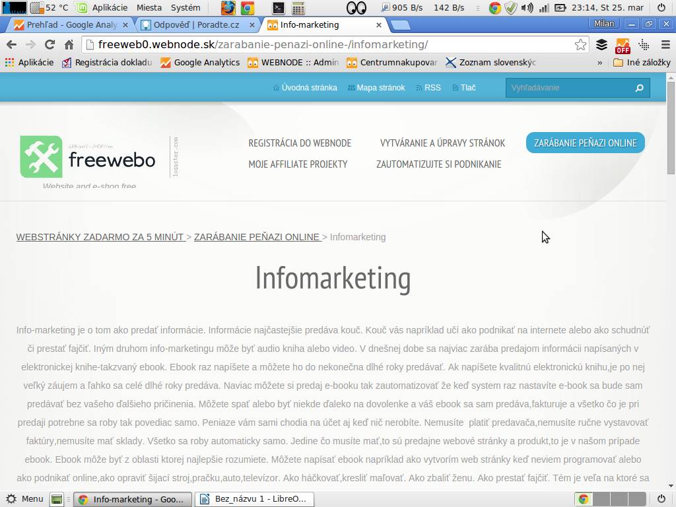The width and height of the screenshot is (676, 507).
Task: Go back with the browser back arrow
Action: tap(12, 44)
